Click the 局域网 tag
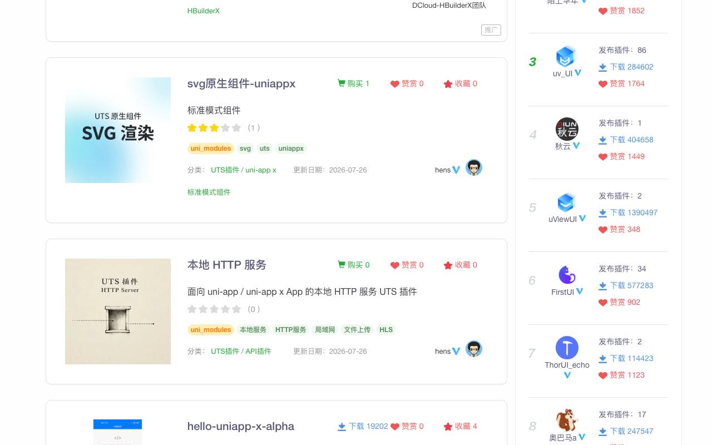The width and height of the screenshot is (712, 445). tap(325, 330)
